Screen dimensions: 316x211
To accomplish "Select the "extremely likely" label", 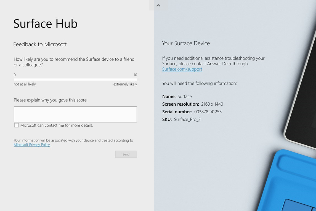I will coord(125,84).
